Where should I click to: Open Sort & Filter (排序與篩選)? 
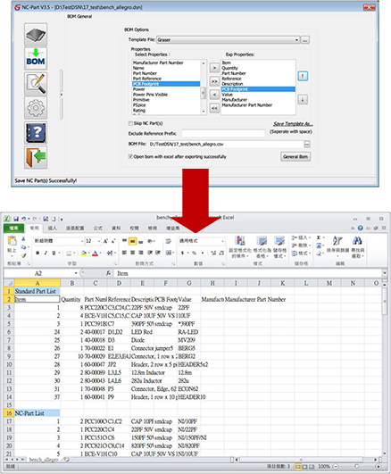click(x=337, y=245)
